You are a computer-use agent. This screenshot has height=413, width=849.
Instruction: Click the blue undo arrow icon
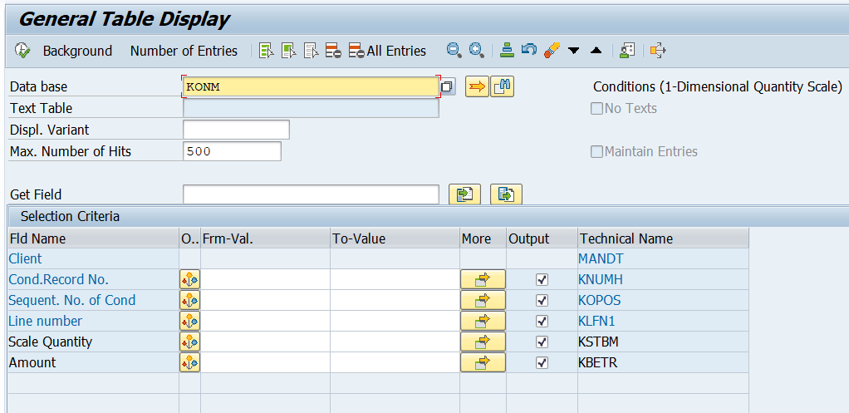click(x=528, y=51)
